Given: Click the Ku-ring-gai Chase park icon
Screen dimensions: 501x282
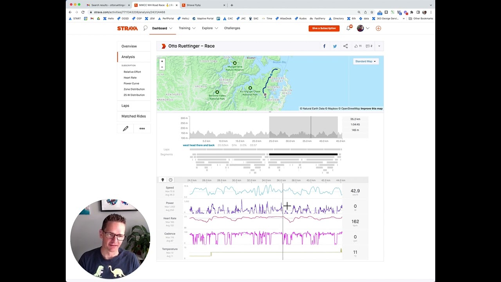Looking at the screenshot, I should coord(250,88).
